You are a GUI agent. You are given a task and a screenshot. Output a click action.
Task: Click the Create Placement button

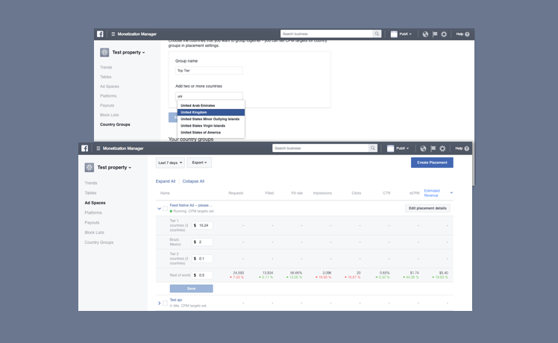432,163
